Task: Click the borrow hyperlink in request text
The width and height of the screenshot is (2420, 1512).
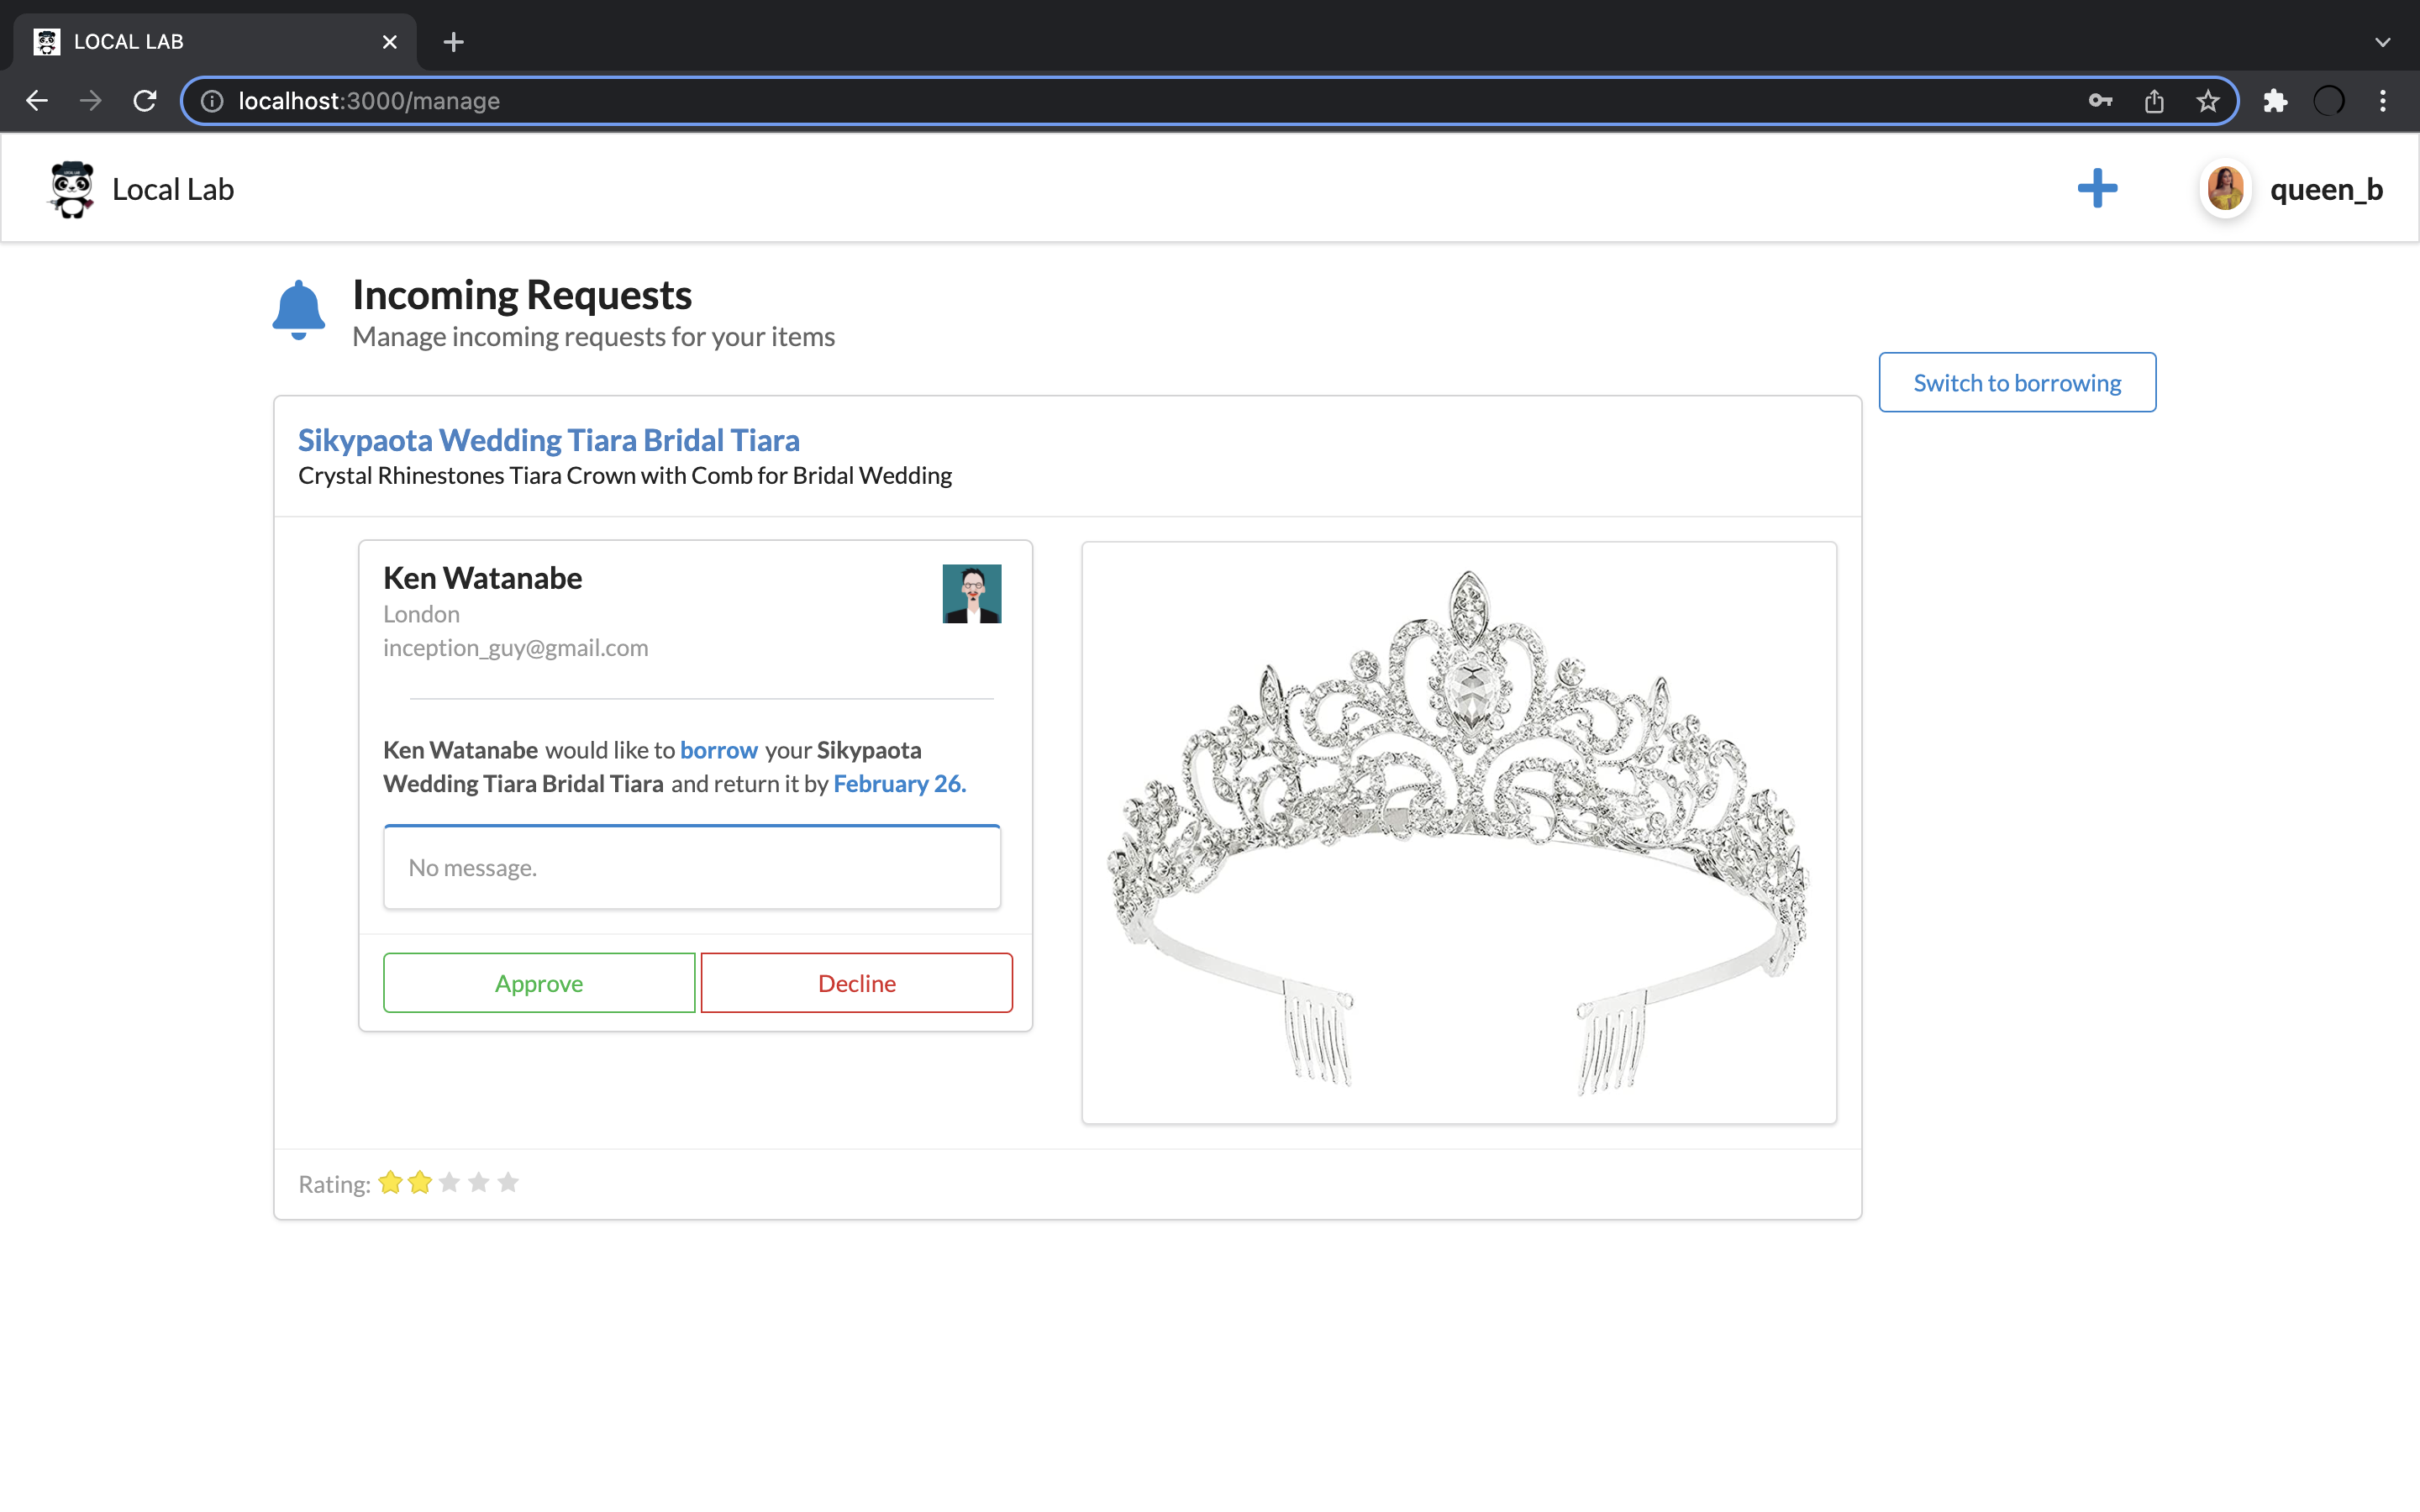Action: tap(719, 748)
